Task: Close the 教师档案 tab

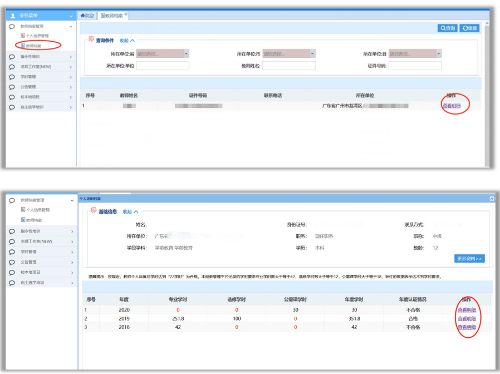Action: pos(126,14)
